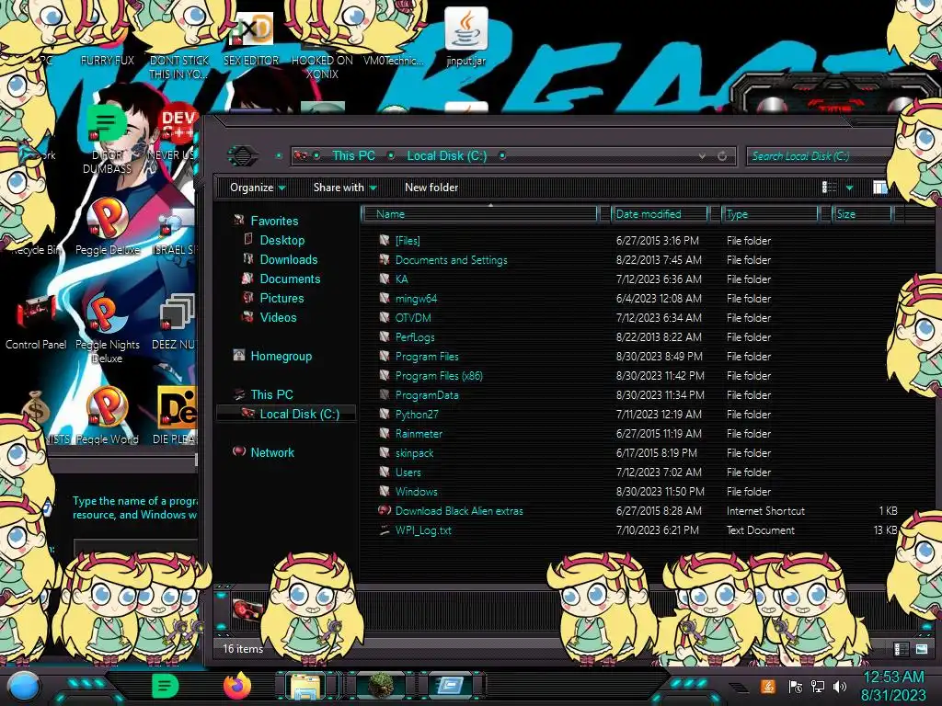Viewport: 942px width, 706px height.
Task: Click the network tray icon
Action: coord(818,686)
